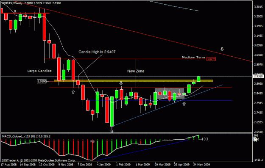Click the red 3.0275 price tag

tap(211, 59)
